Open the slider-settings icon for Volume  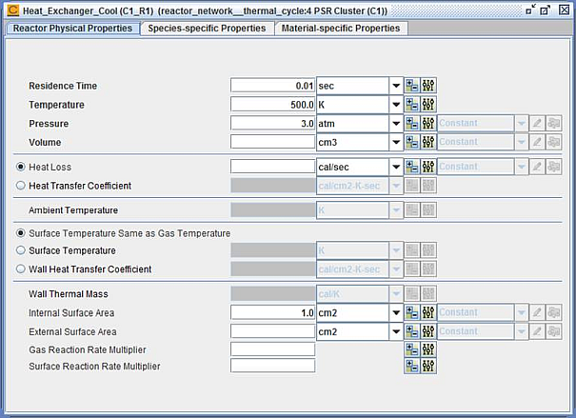(x=428, y=142)
